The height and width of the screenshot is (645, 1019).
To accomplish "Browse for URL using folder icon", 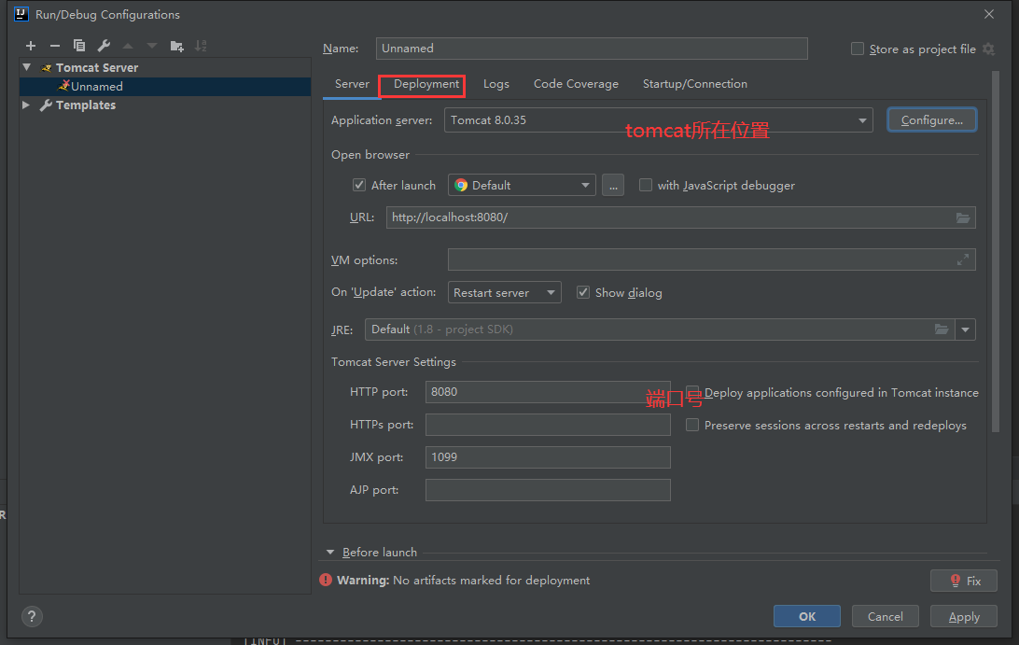I will (x=963, y=217).
